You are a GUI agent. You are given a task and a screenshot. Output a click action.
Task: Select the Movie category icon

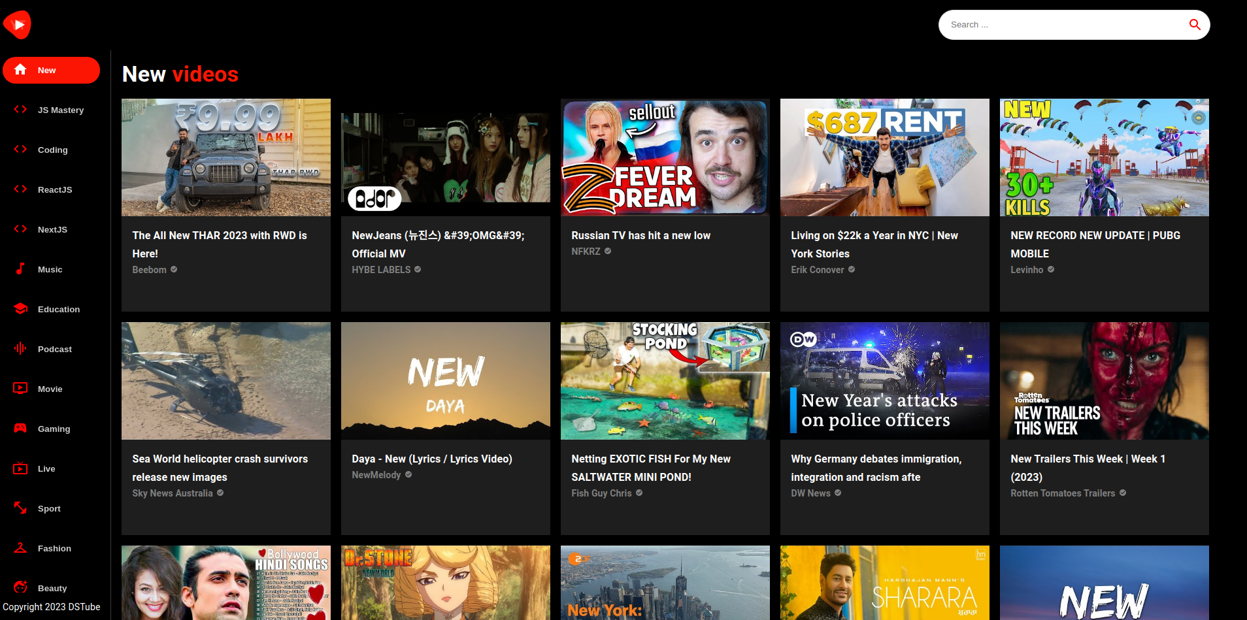click(x=20, y=389)
